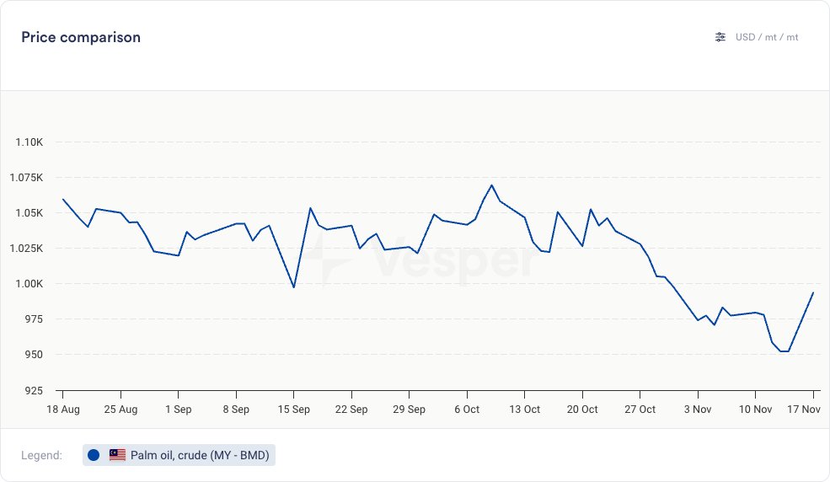Screen dimensions: 830x482
Task: Click the Legend: label
Action: (42, 455)
